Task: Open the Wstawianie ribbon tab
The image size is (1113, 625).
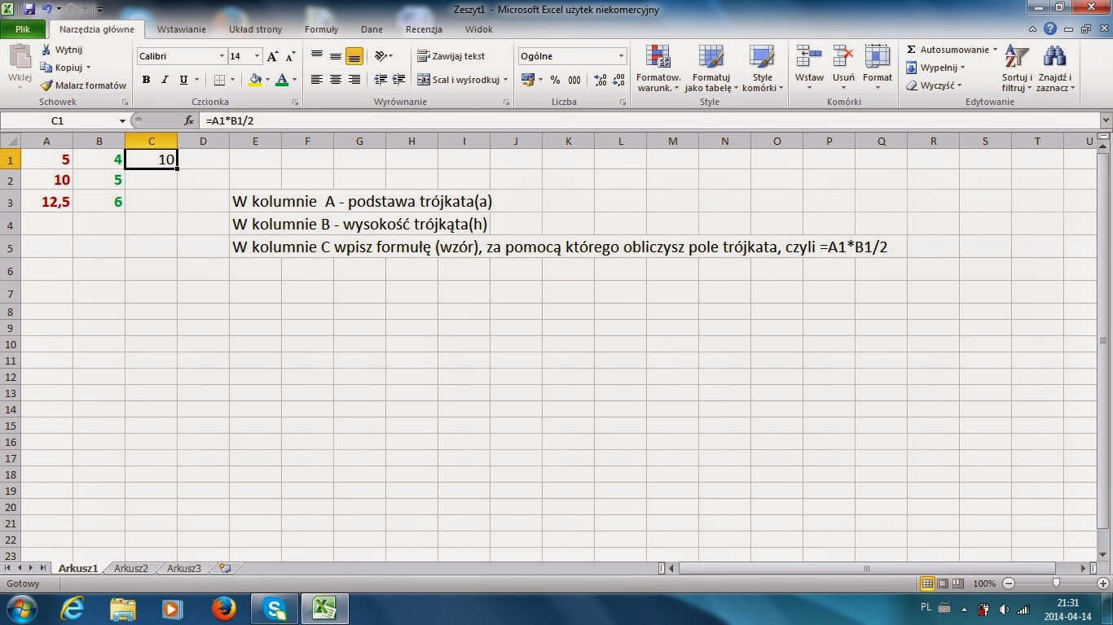Action: pyautogui.click(x=182, y=29)
